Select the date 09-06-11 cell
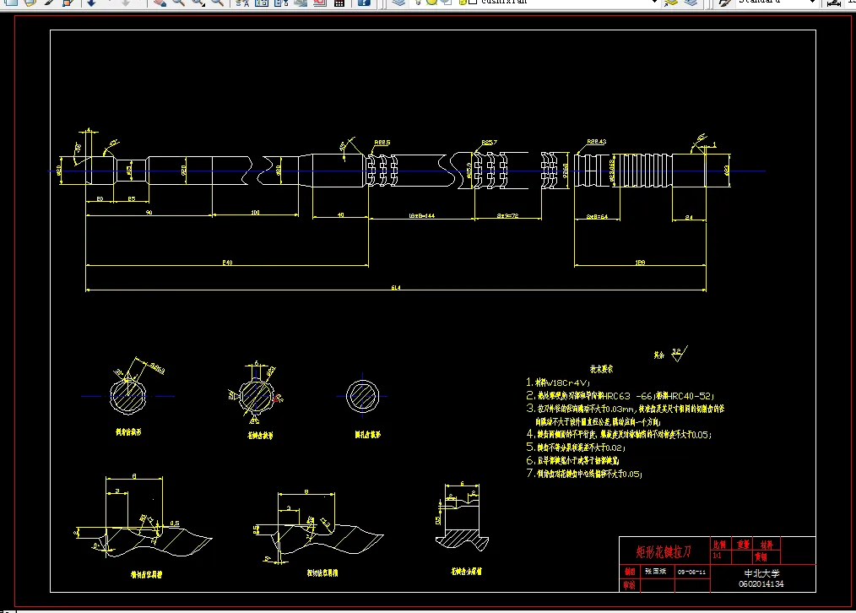The width and height of the screenshot is (856, 613). click(691, 572)
